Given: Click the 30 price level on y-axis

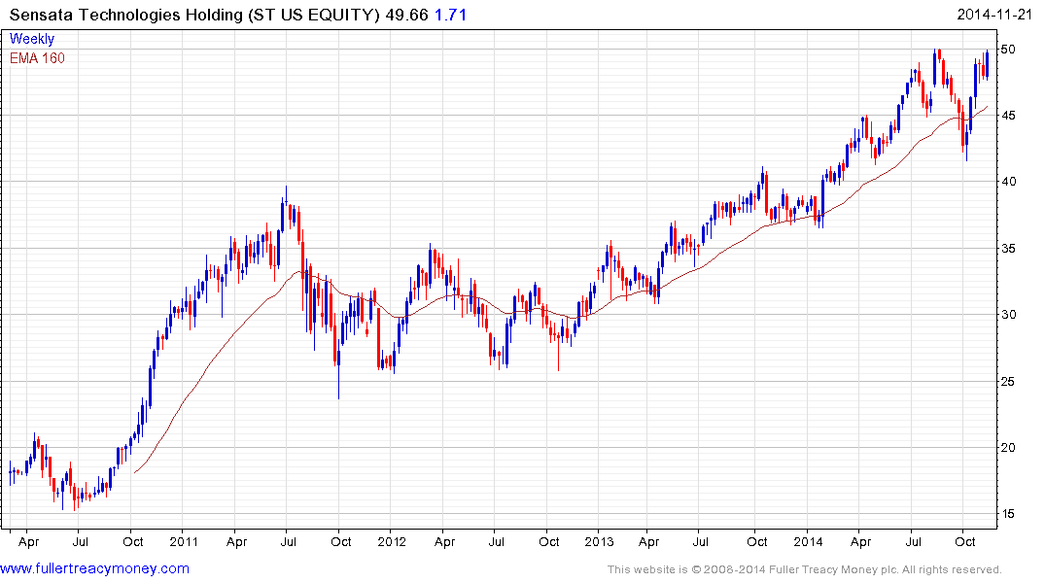Looking at the screenshot, I should tap(1009, 315).
